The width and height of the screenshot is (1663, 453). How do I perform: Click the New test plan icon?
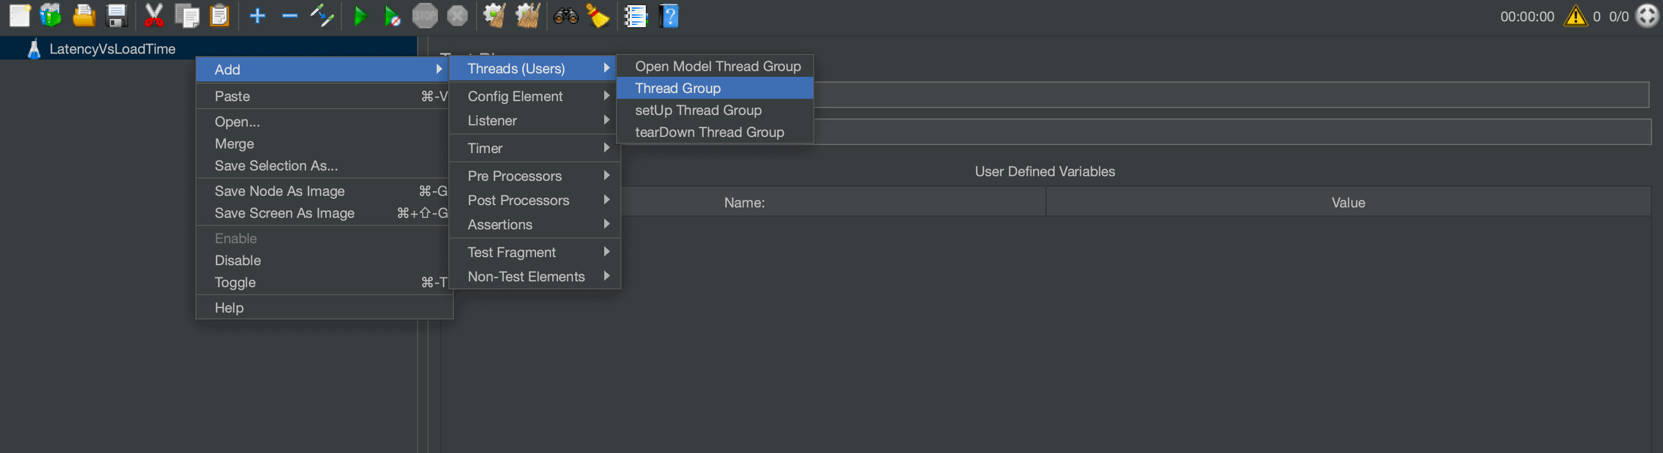point(20,16)
